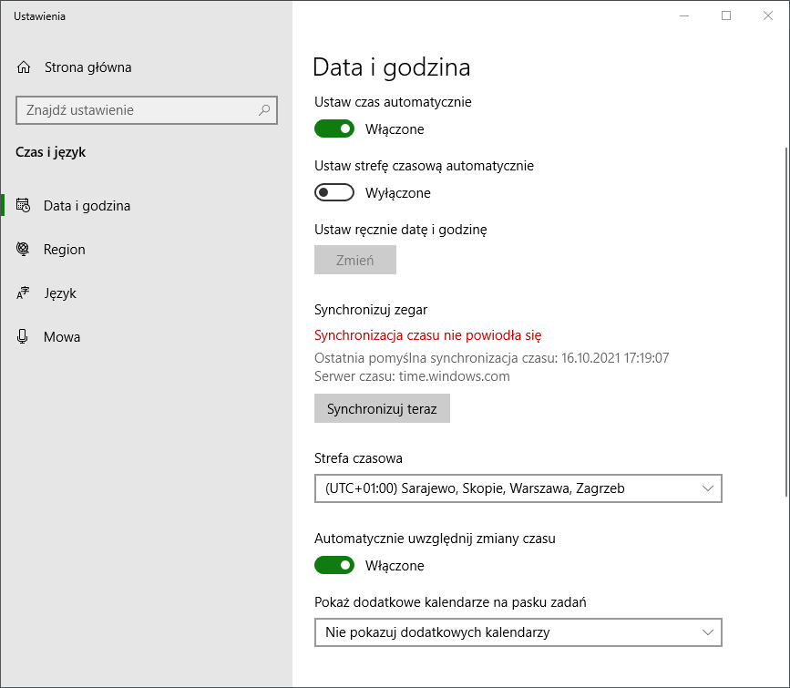Click the home icon beside Strona główna
The width and height of the screenshot is (790, 688).
point(24,67)
